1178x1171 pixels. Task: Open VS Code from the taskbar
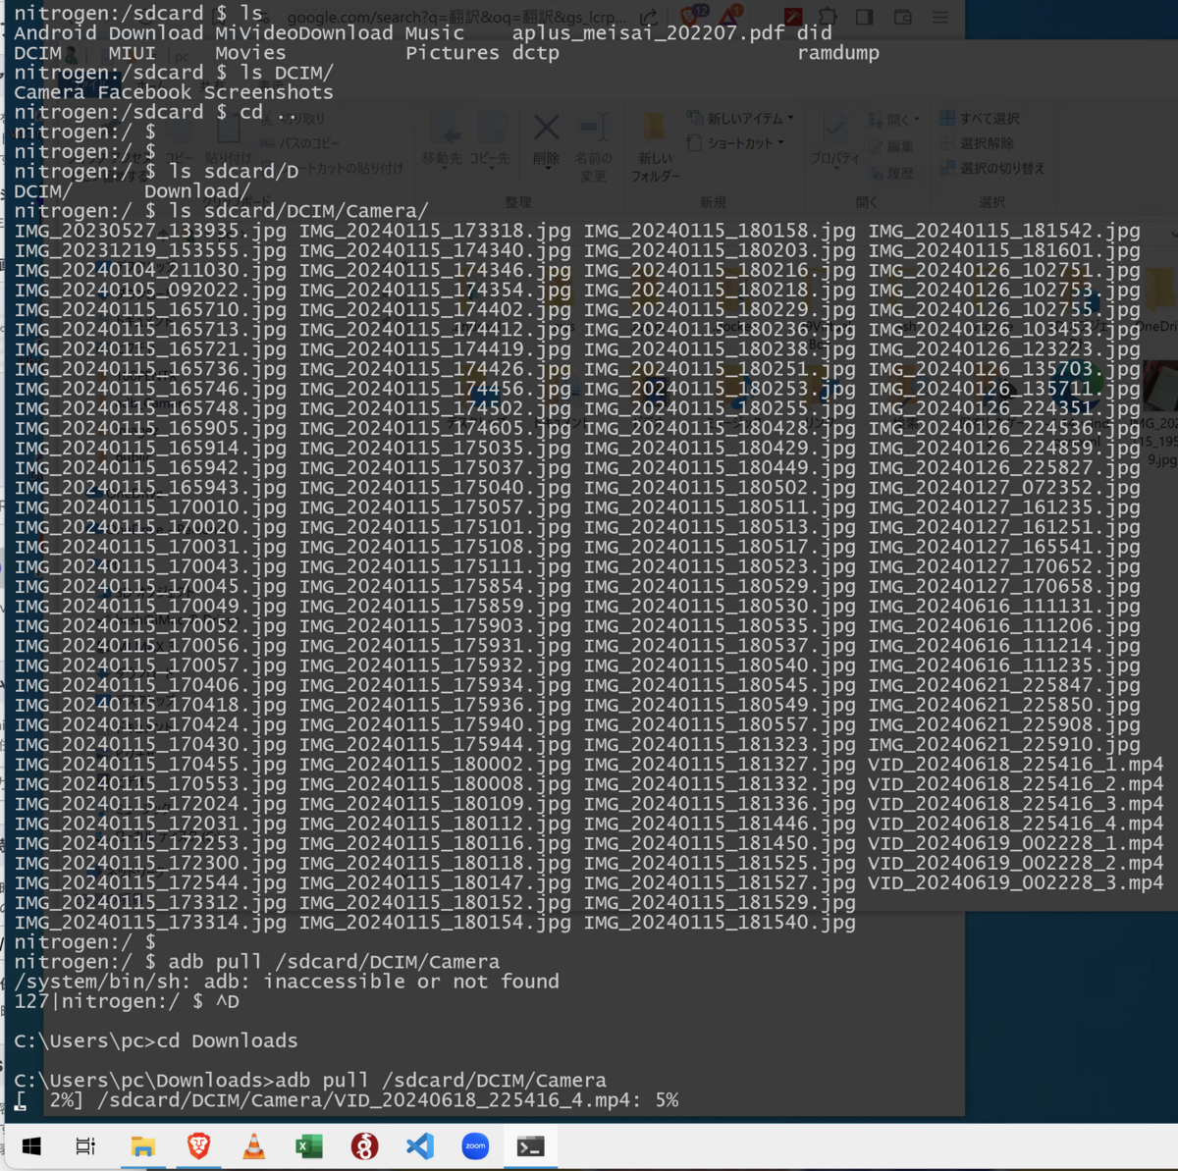[x=419, y=1145]
